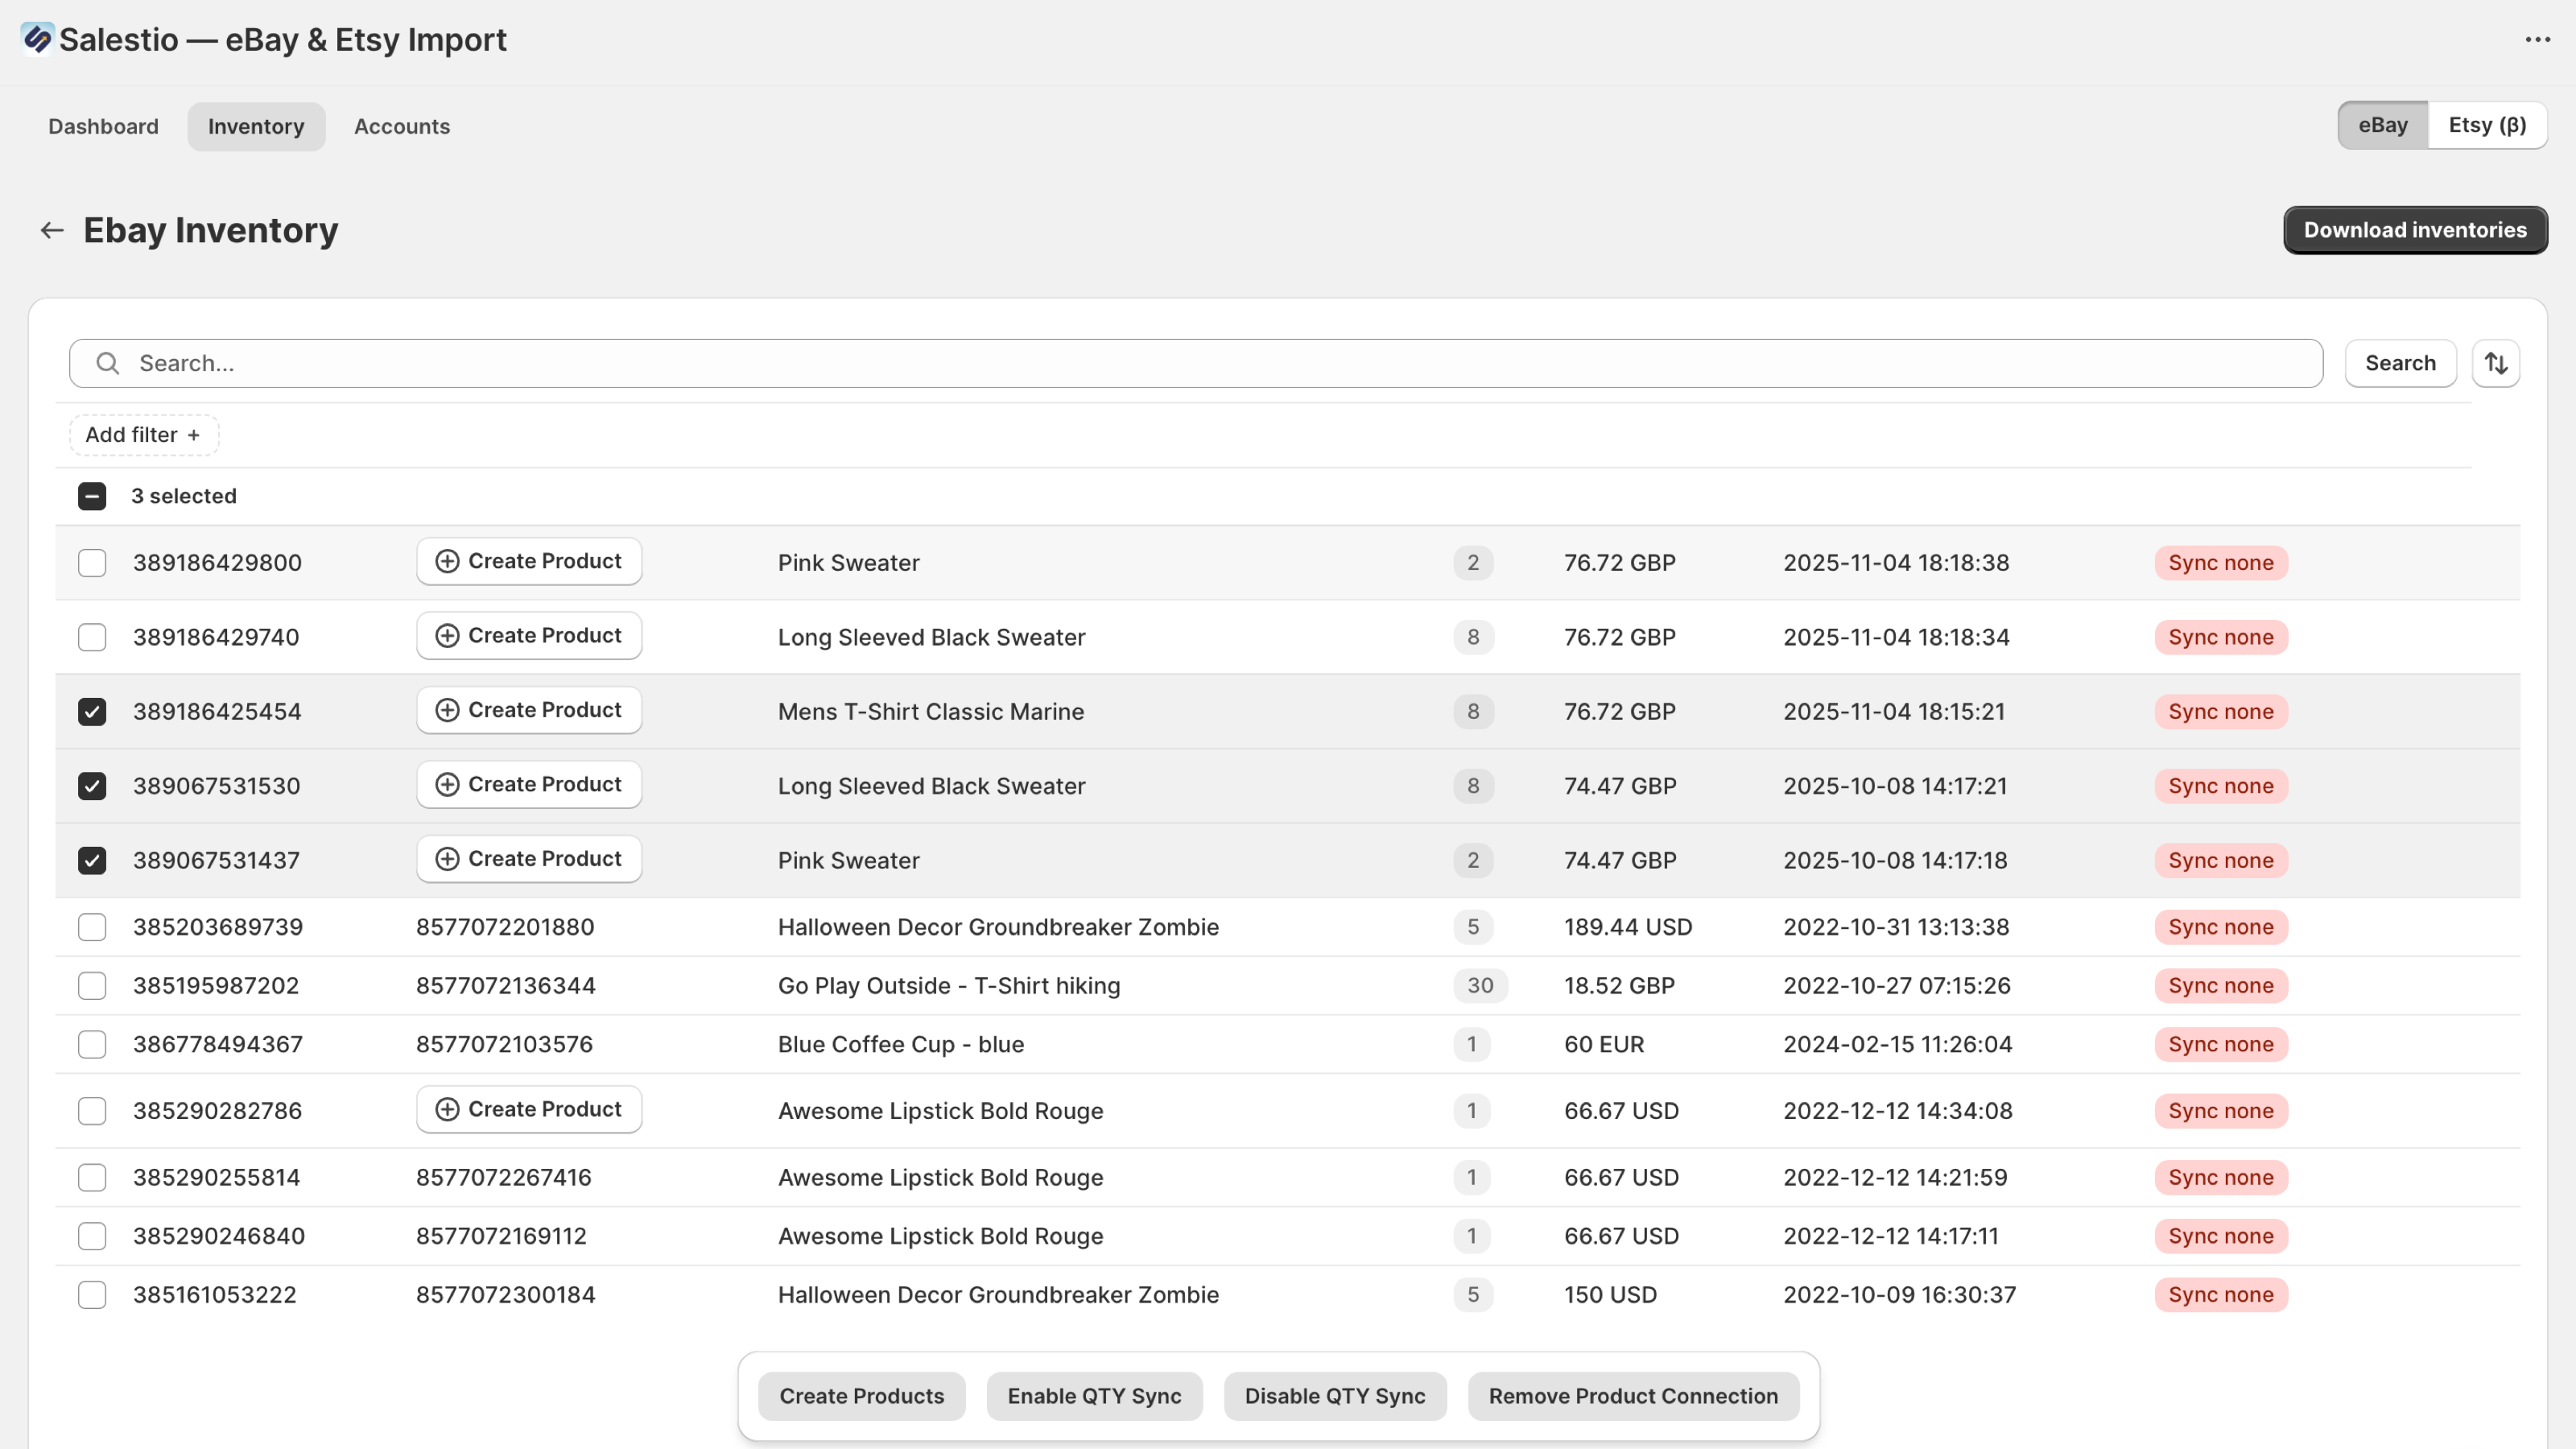Image resolution: width=2576 pixels, height=1449 pixels.
Task: Open the three-dot more options menu
Action: [2537, 40]
